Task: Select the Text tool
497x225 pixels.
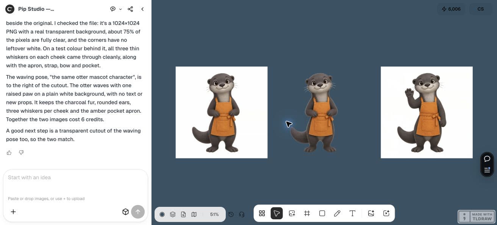Action: coord(352,213)
